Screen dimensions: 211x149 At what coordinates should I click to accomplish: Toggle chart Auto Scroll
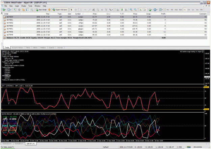point(140,10)
